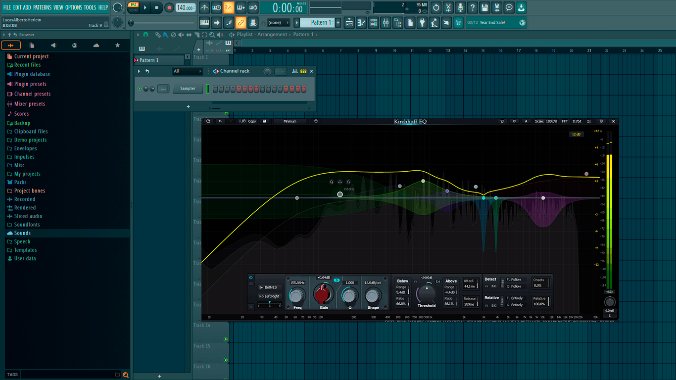The height and width of the screenshot is (380, 676).
Task: Toggle the orange link/multilink icon
Action: (241, 23)
